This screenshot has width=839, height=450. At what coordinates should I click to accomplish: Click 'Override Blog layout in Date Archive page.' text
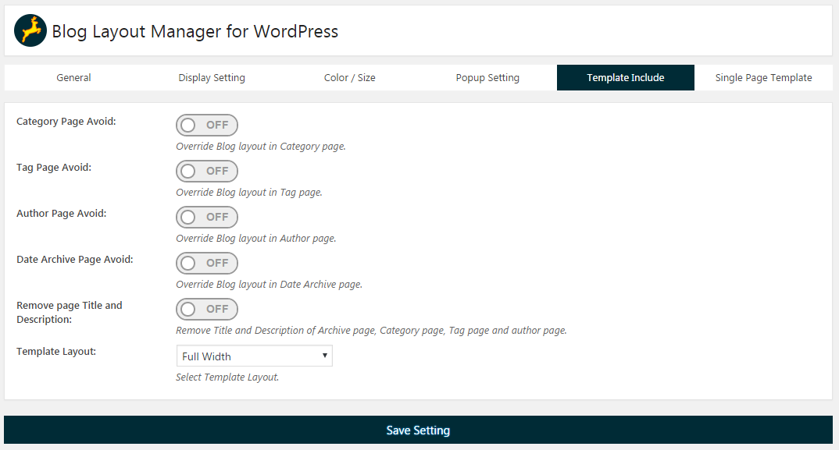[270, 285]
